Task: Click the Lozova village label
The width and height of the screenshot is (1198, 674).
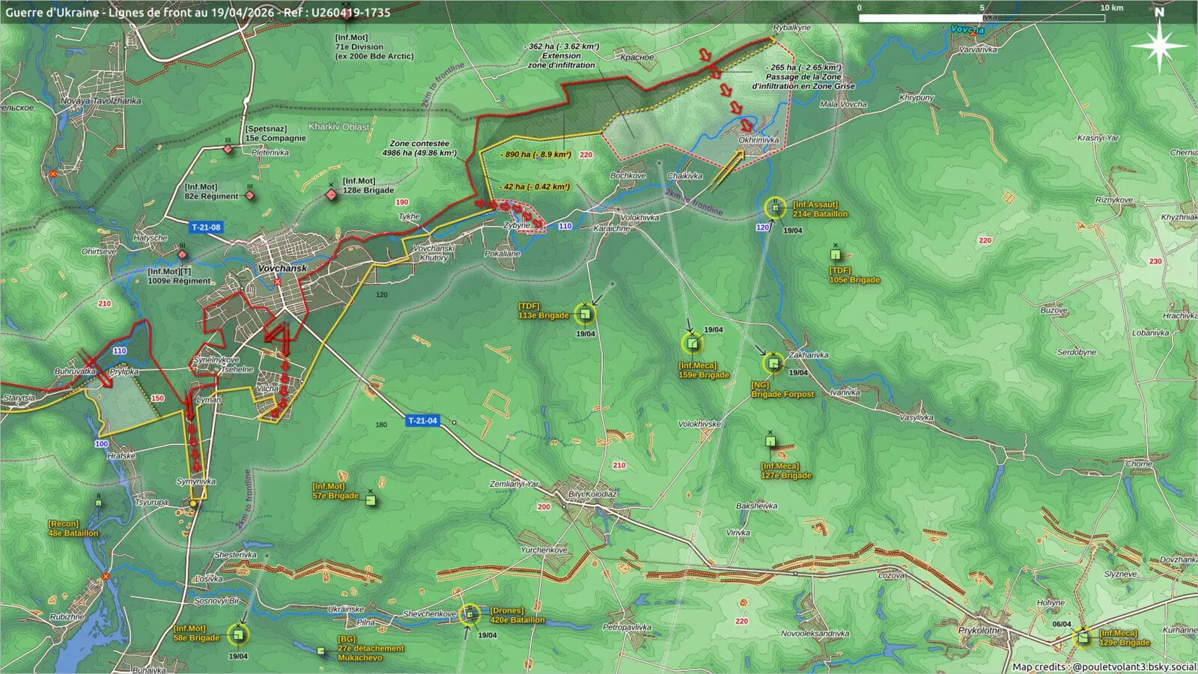Action: [x=892, y=575]
